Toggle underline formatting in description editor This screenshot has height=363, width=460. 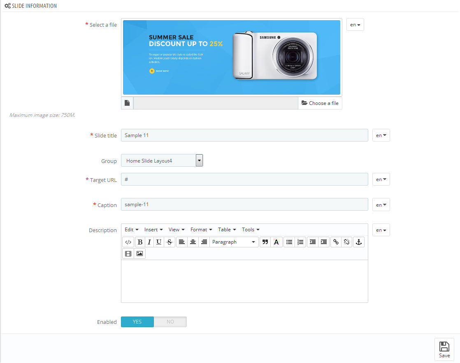(x=159, y=242)
